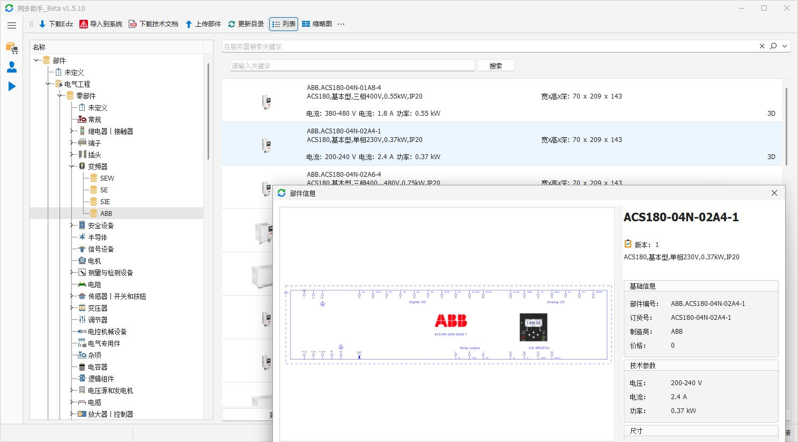
Task: Select 测量与检测设备 tree item
Action: [x=110, y=273]
